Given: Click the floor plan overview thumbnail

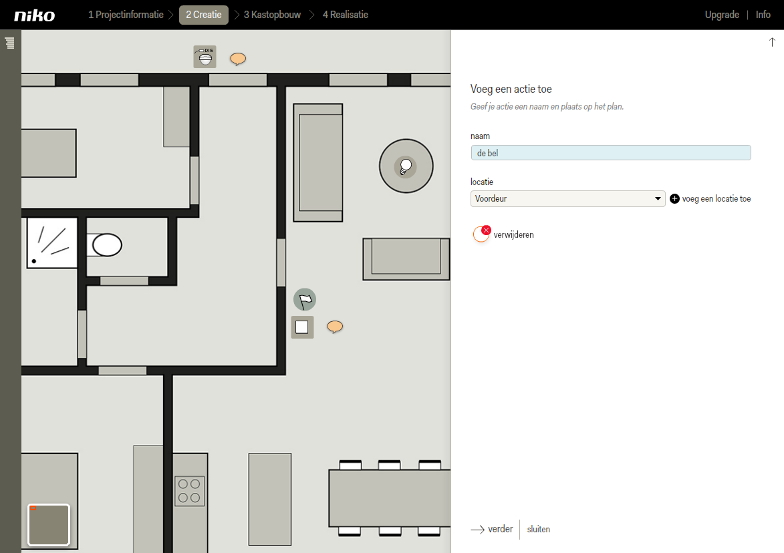Looking at the screenshot, I should (x=49, y=525).
